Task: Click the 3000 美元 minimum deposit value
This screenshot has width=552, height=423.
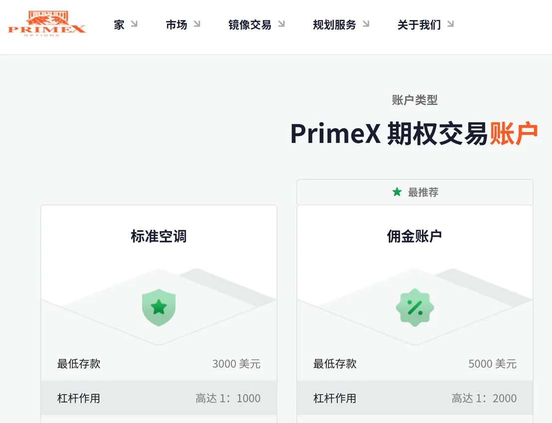Action: coord(236,364)
